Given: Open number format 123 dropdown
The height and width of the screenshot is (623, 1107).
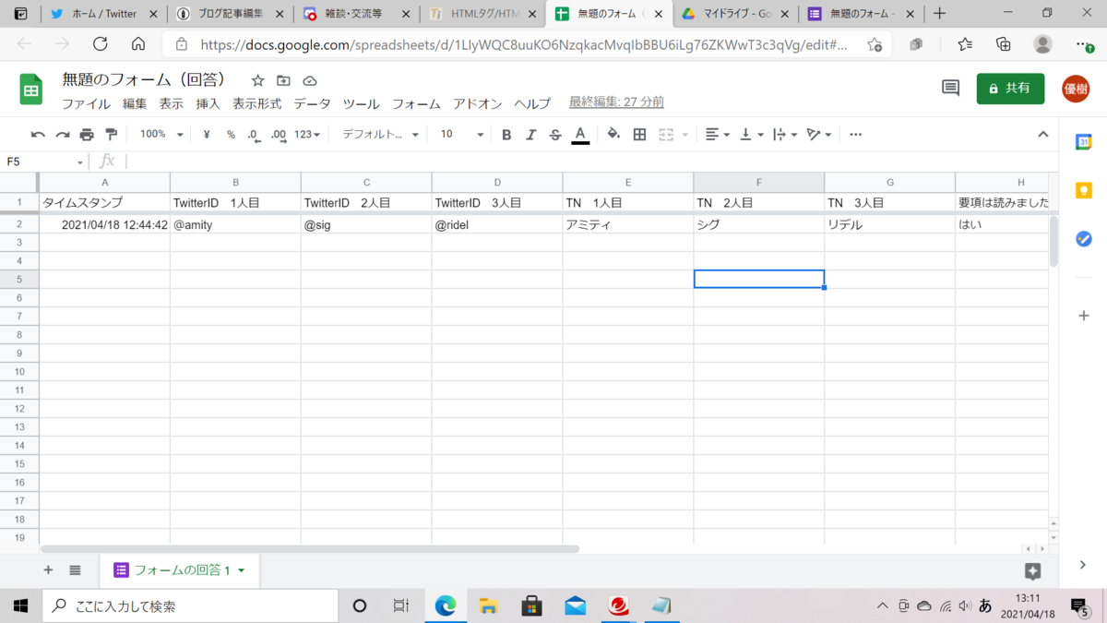Looking at the screenshot, I should point(307,135).
